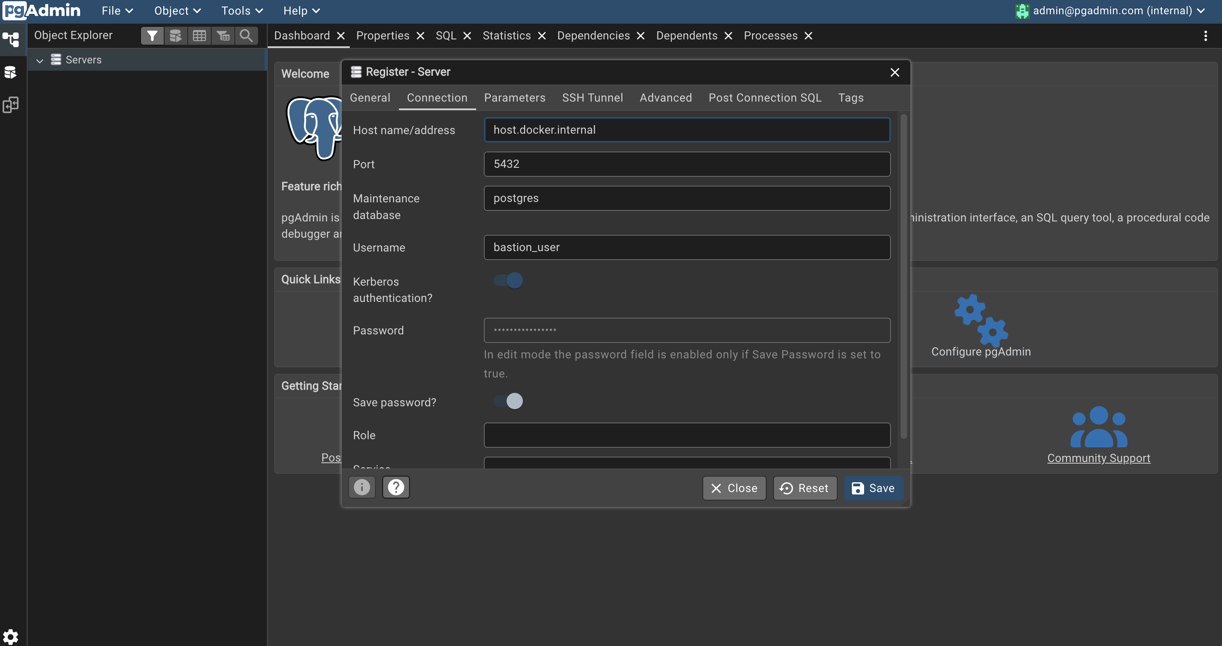Viewport: 1222px width, 646px height.
Task: Toggle Kerberos authentication switch
Action: click(x=508, y=280)
